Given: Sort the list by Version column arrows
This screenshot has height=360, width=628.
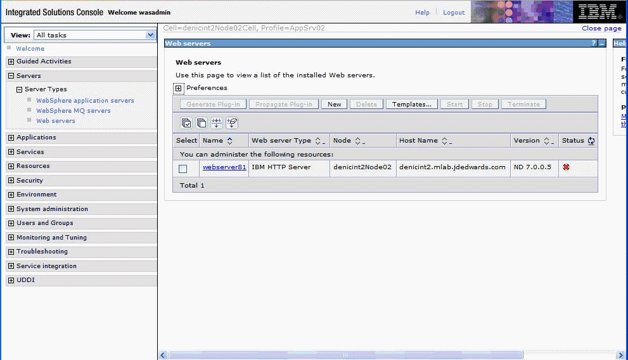Looking at the screenshot, I should tap(546, 141).
